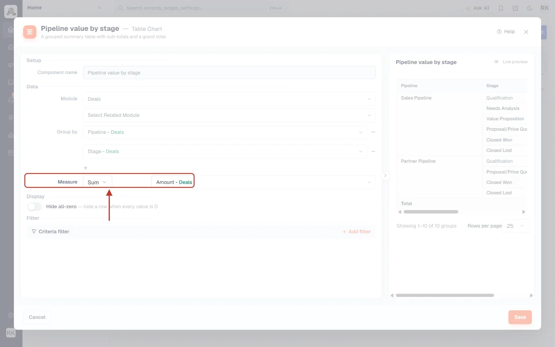This screenshot has height=347, width=555.
Task: Click the Cancel button
Action: click(37, 317)
